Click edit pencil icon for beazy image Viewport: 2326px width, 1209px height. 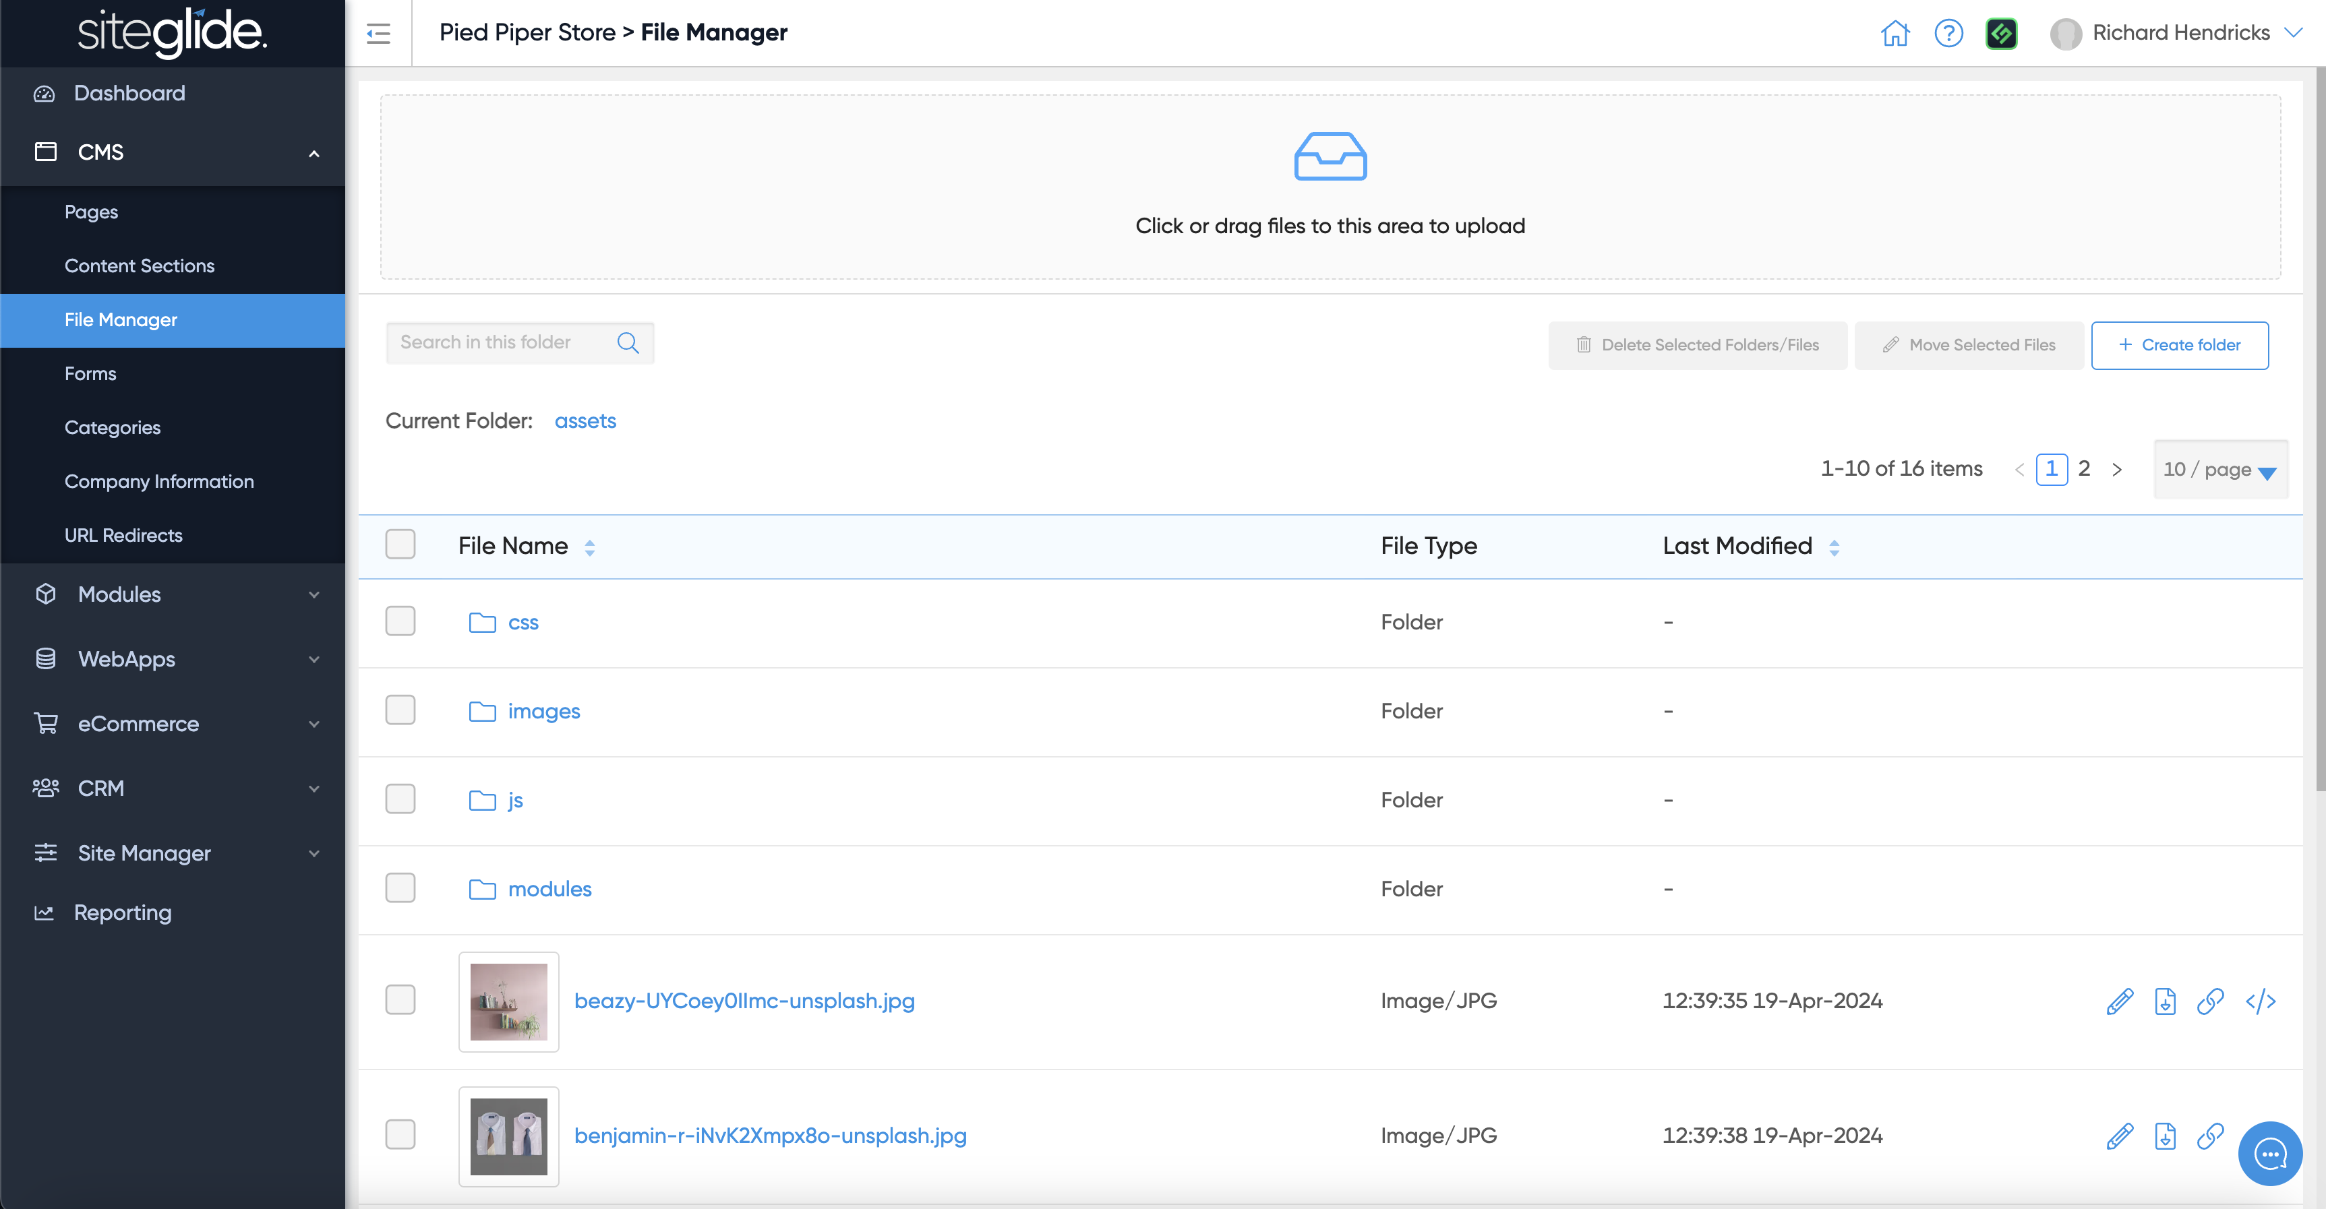point(2119,1001)
